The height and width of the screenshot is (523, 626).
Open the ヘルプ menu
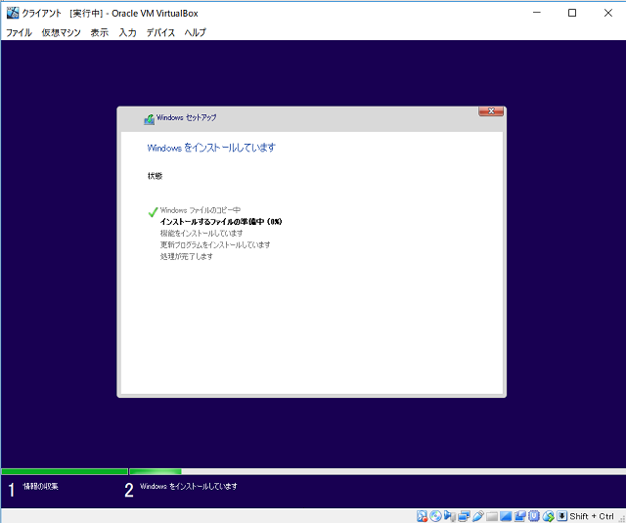coord(196,32)
